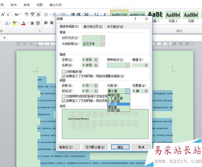Click the Text Highlight Color icon
Screen dimensions: 202x167
pos(15,23)
